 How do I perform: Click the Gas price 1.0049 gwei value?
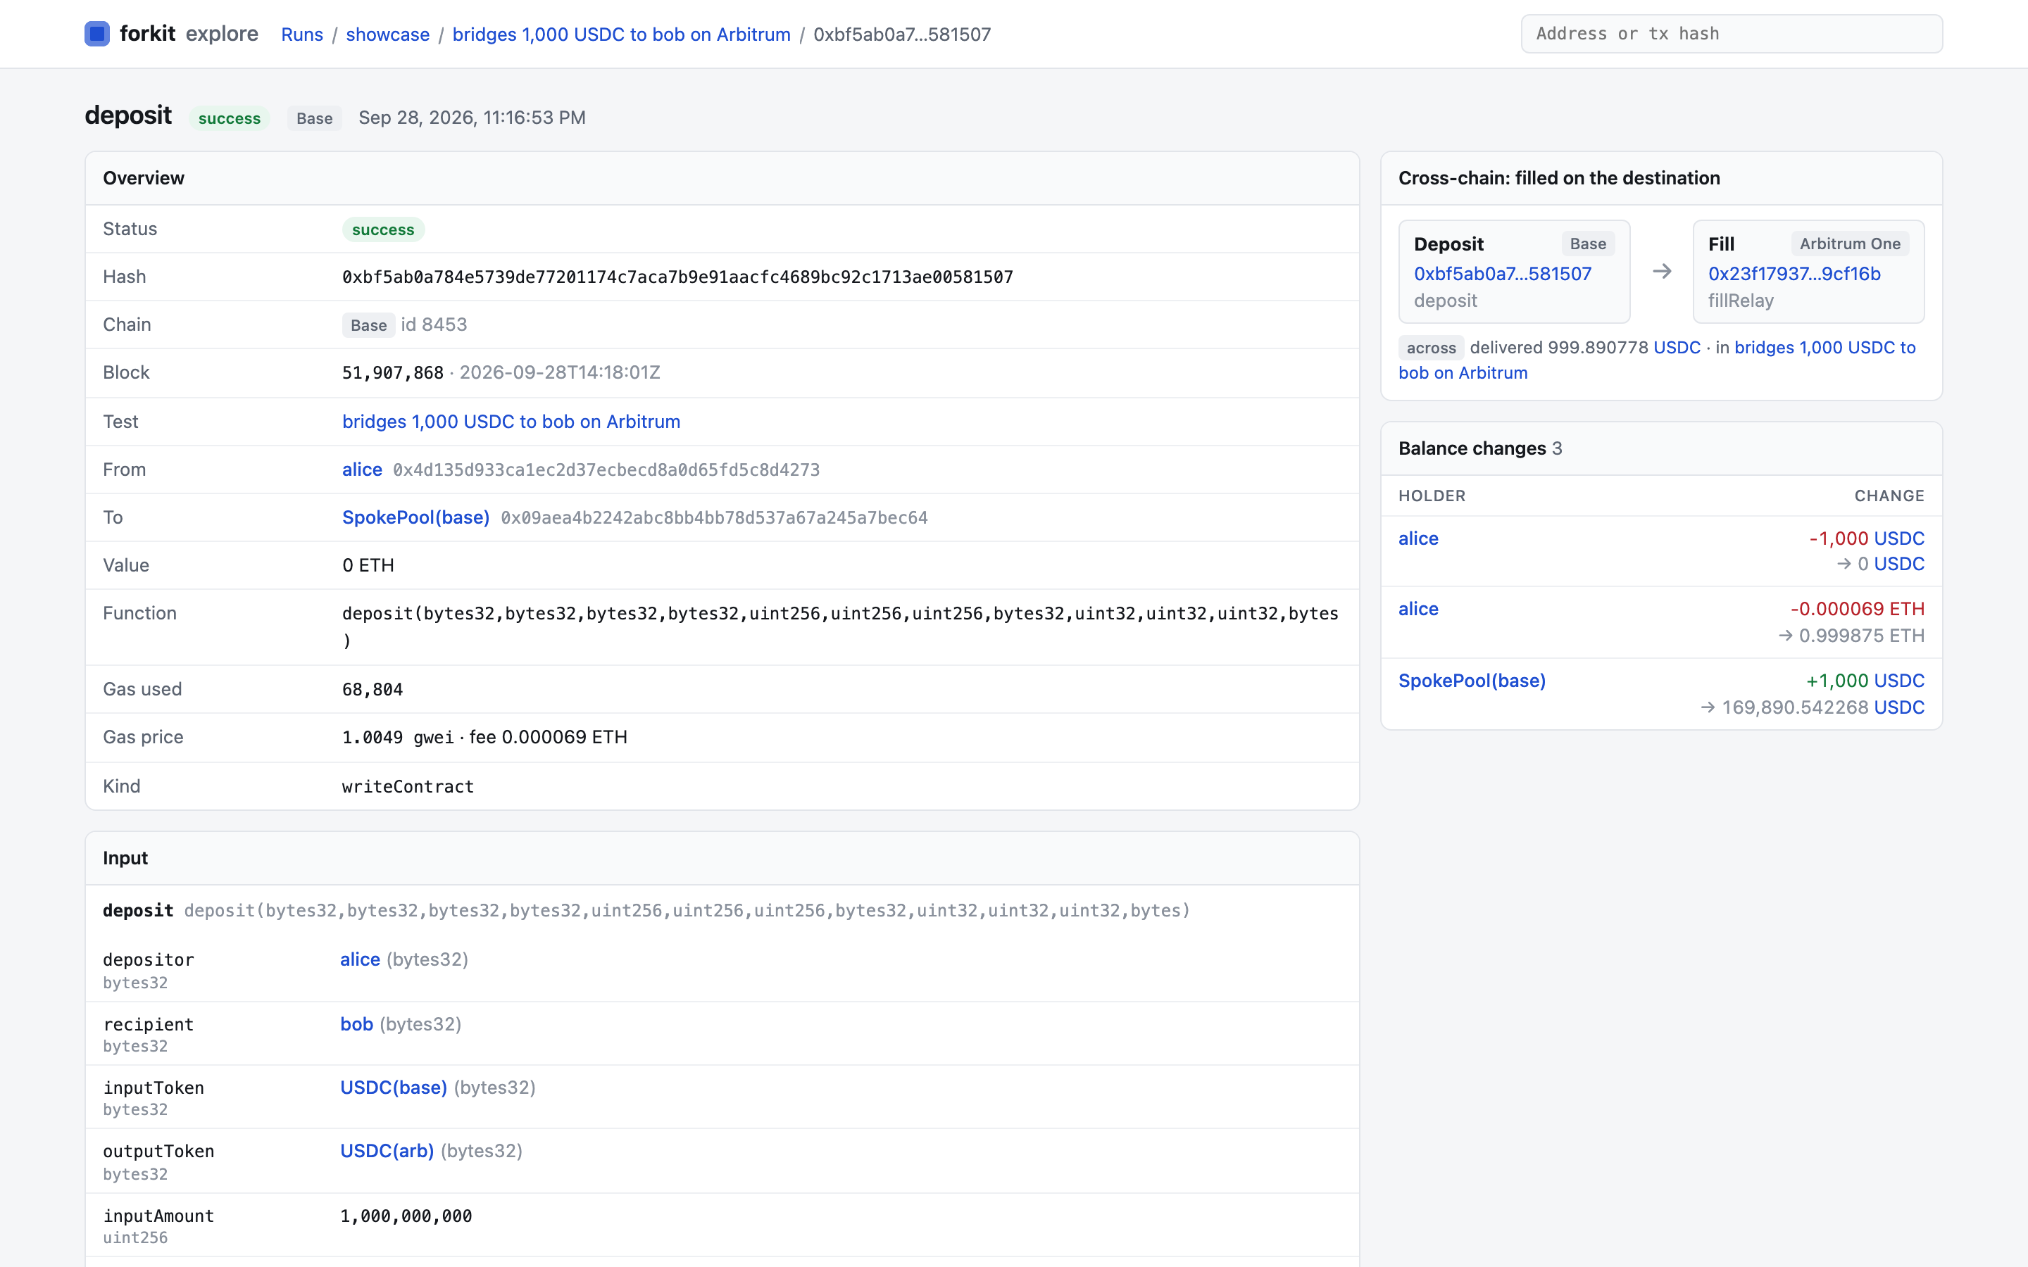(398, 738)
